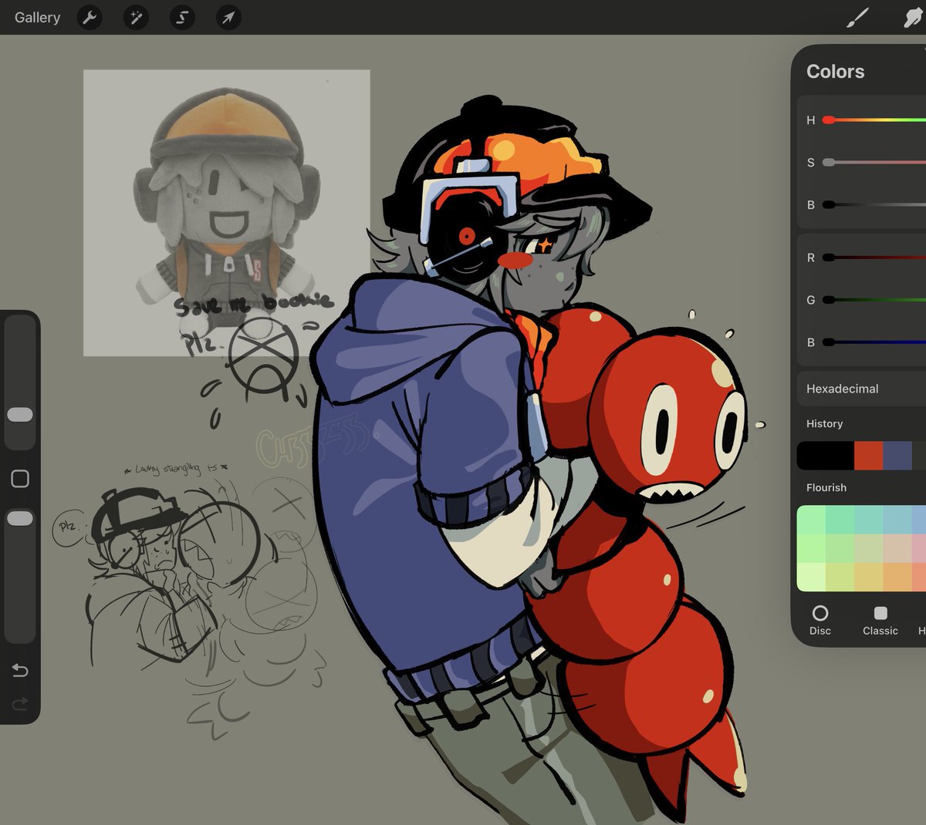Adjust the Red channel slider knob
This screenshot has height=825, width=926.
tap(829, 258)
